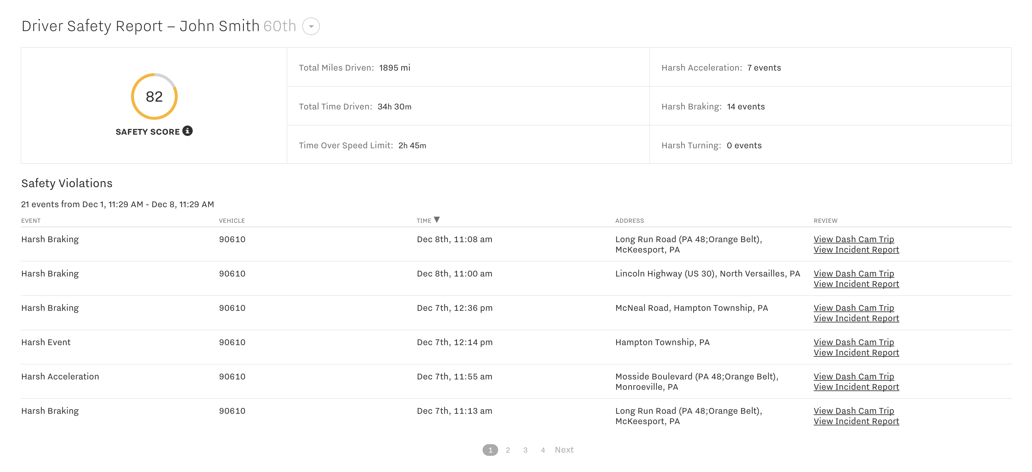View Dash Cam Trip for Harsh Event row
The height and width of the screenshot is (472, 1032).
(853, 343)
